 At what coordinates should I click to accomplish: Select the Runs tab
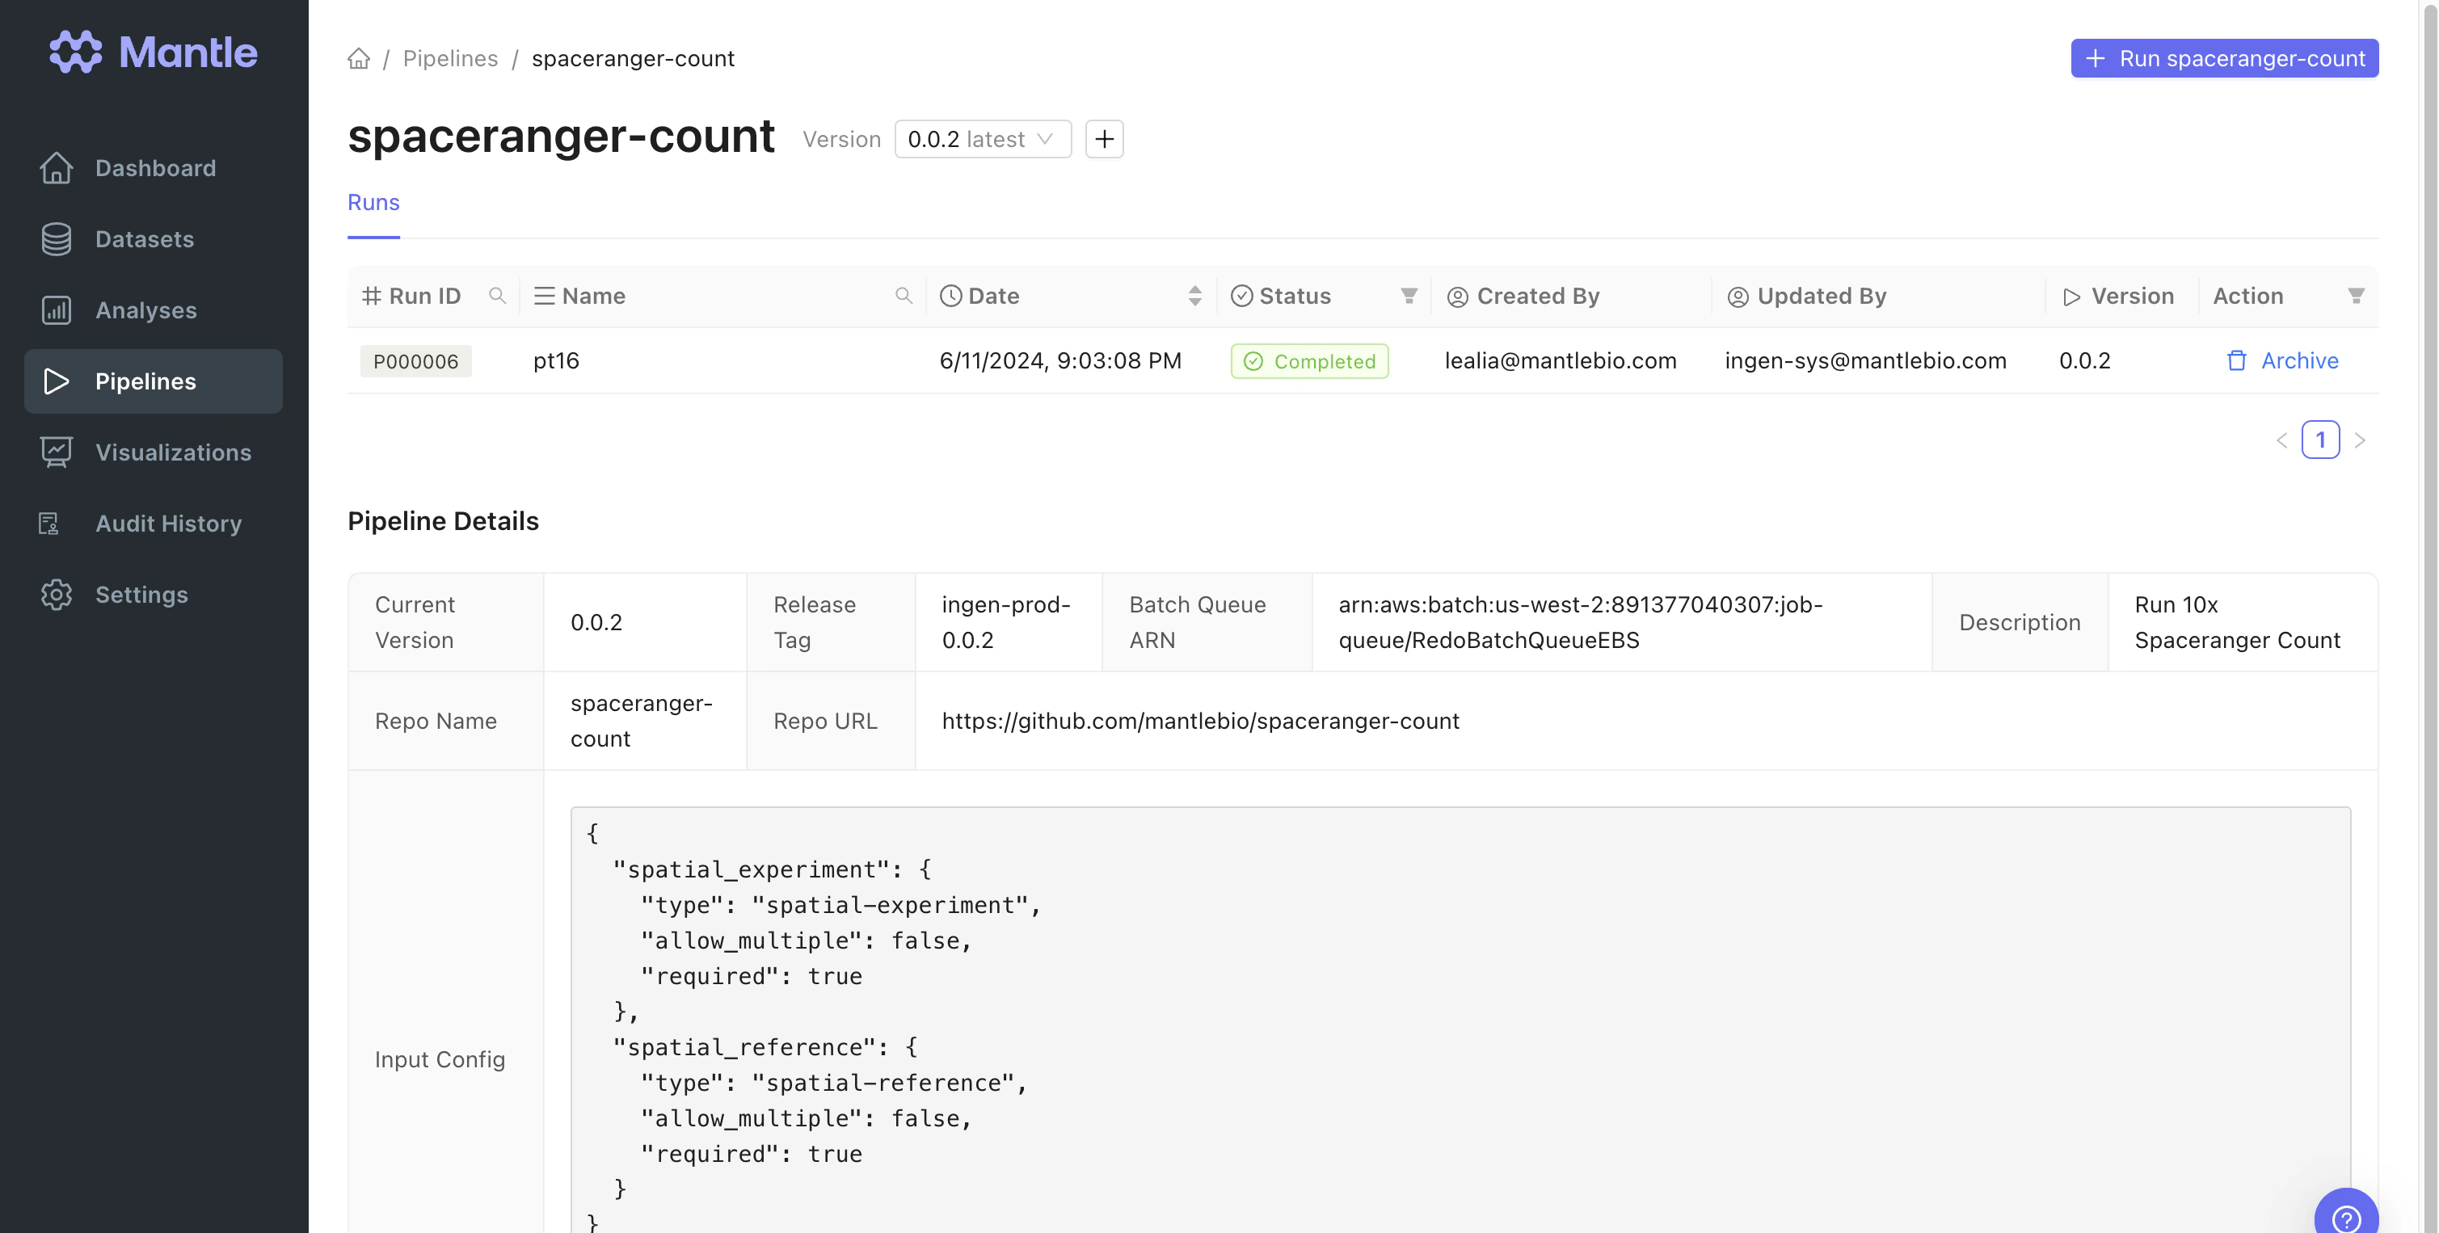373,203
